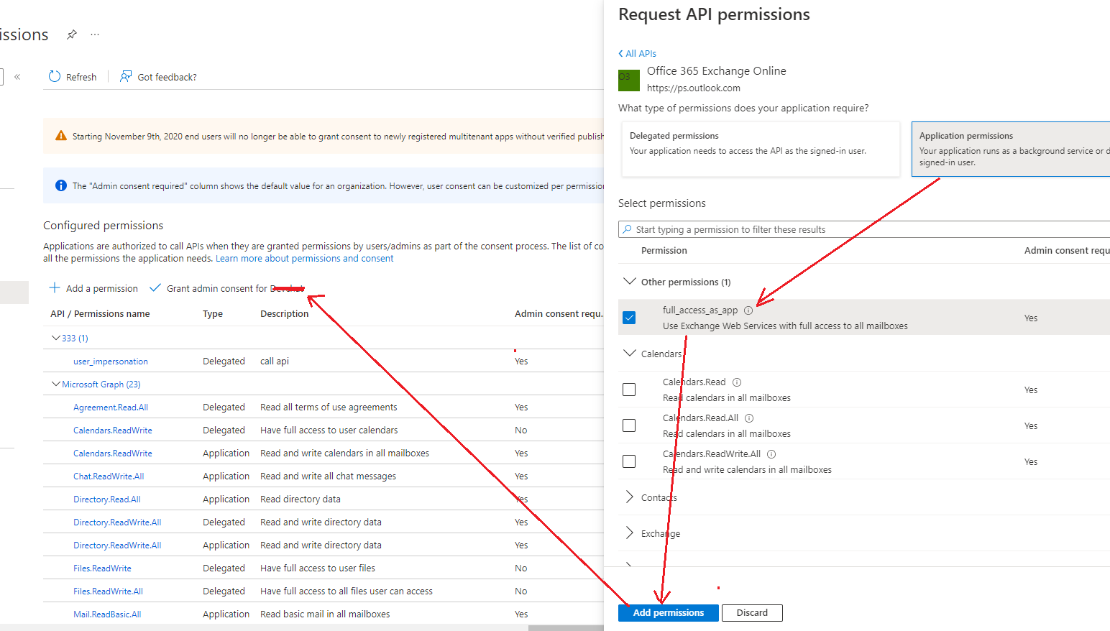Viewport: 1110px width, 631px height.
Task: Click the checkmark icon for Grant admin consent
Action: pyautogui.click(x=155, y=288)
